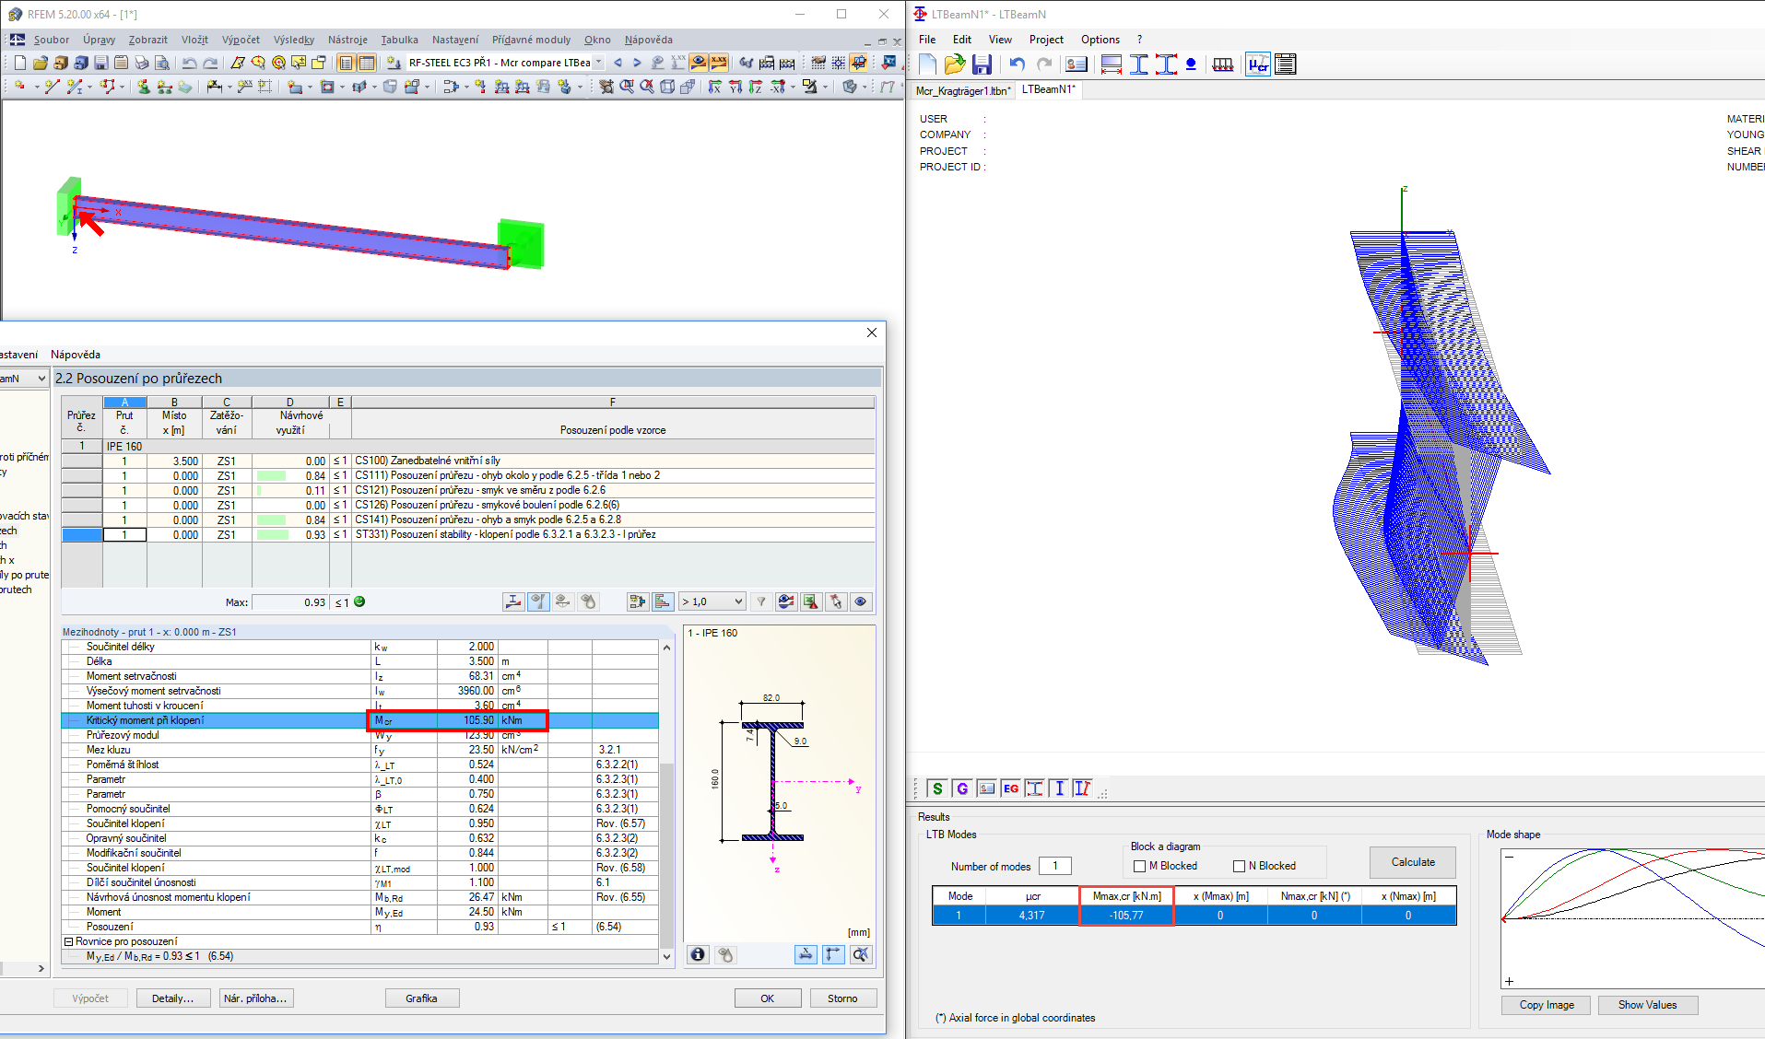Click the Show Values button

pyautogui.click(x=1647, y=1005)
